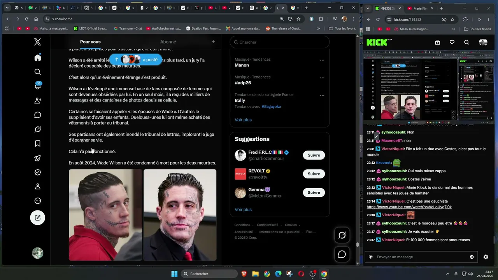Show hidden system tray icons
This screenshot has width=498, height=280.
[x=447, y=274]
